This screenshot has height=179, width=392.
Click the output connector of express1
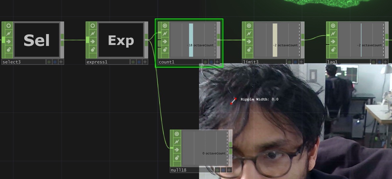(146, 40)
